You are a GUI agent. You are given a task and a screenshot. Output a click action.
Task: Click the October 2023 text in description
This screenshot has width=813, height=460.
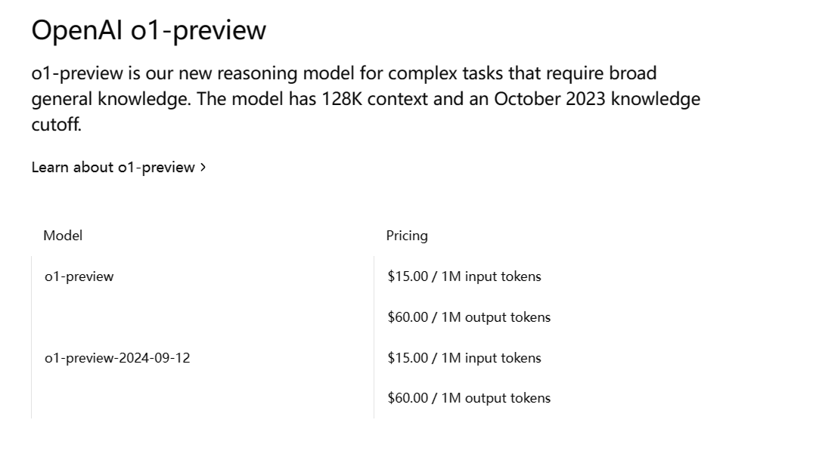coord(550,98)
